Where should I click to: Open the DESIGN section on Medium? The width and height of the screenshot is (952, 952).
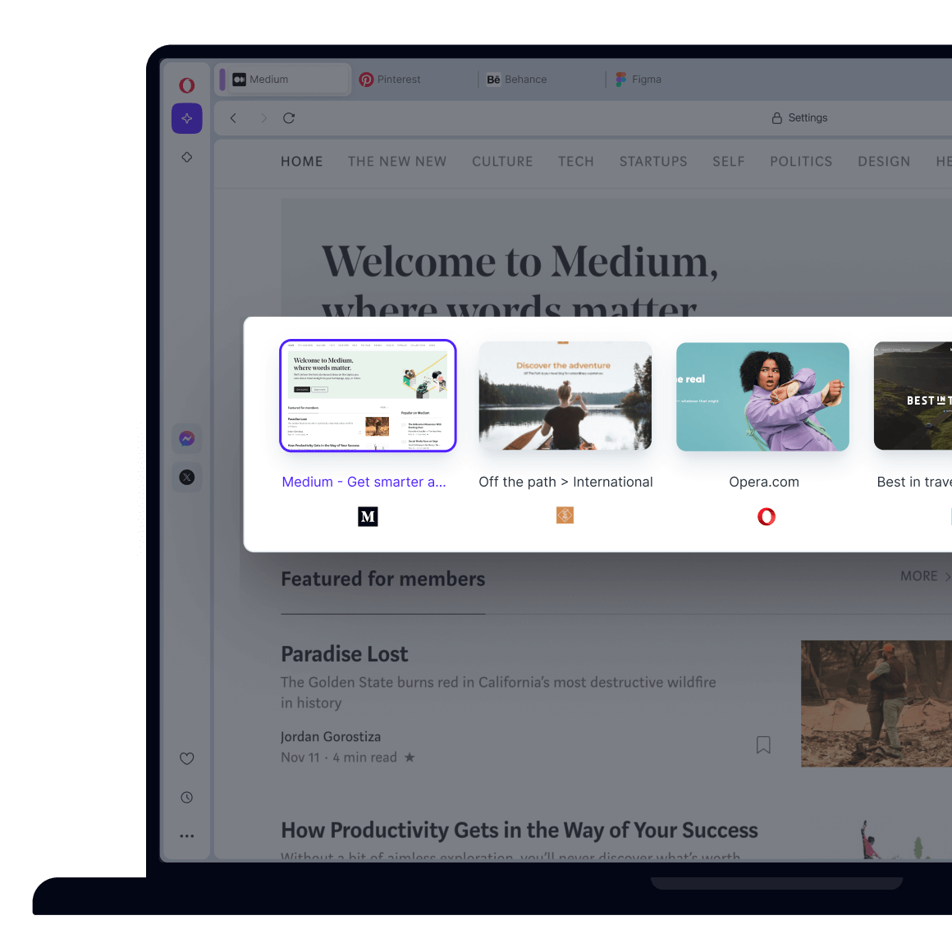tap(884, 162)
